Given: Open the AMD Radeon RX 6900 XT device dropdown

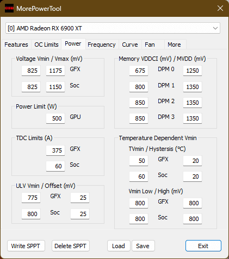Looking at the screenshot, I should pyautogui.click(x=113, y=28).
